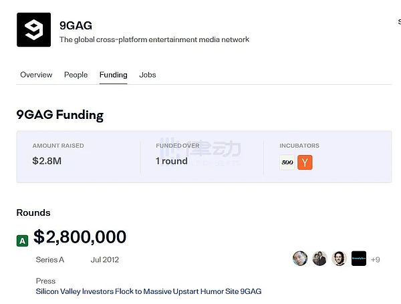Open the 500 Startups incubator icon
Screen dimensions: 401x304
point(287,162)
